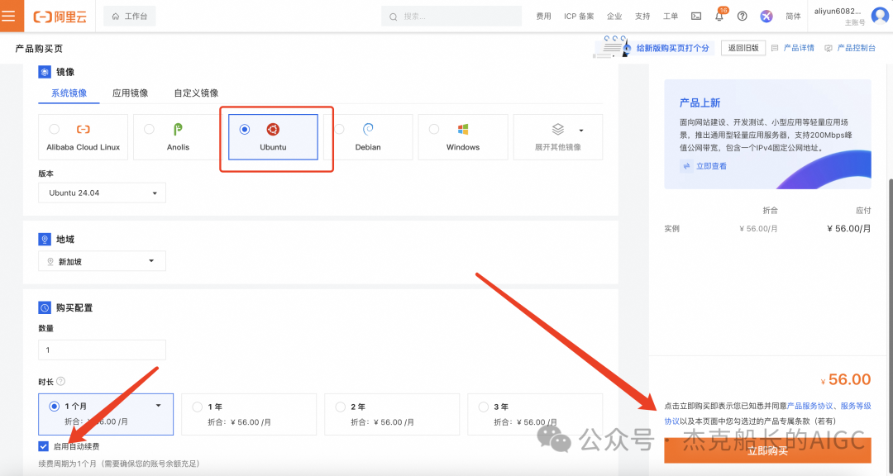Open the 支持 menu
Screen dimensions: 893x476
coord(642,17)
